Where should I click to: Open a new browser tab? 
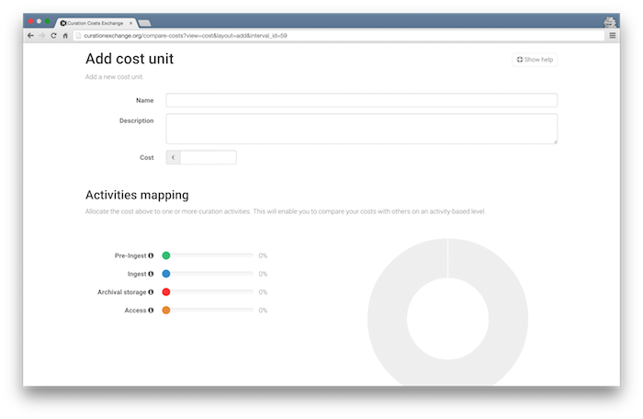(x=144, y=22)
